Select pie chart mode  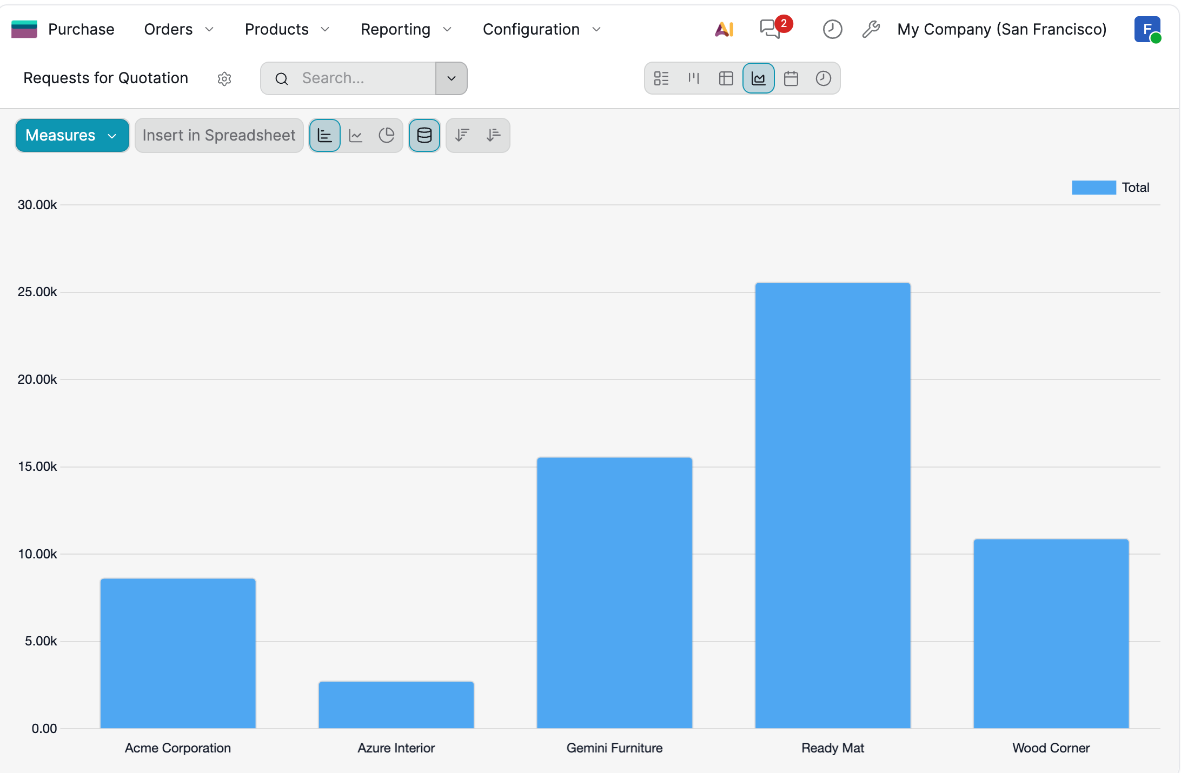point(386,135)
